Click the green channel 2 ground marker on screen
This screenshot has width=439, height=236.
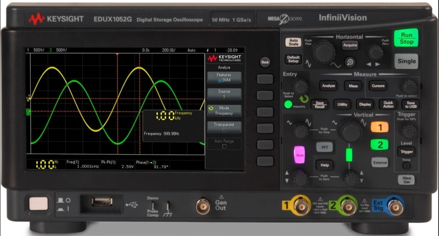pos(28,112)
